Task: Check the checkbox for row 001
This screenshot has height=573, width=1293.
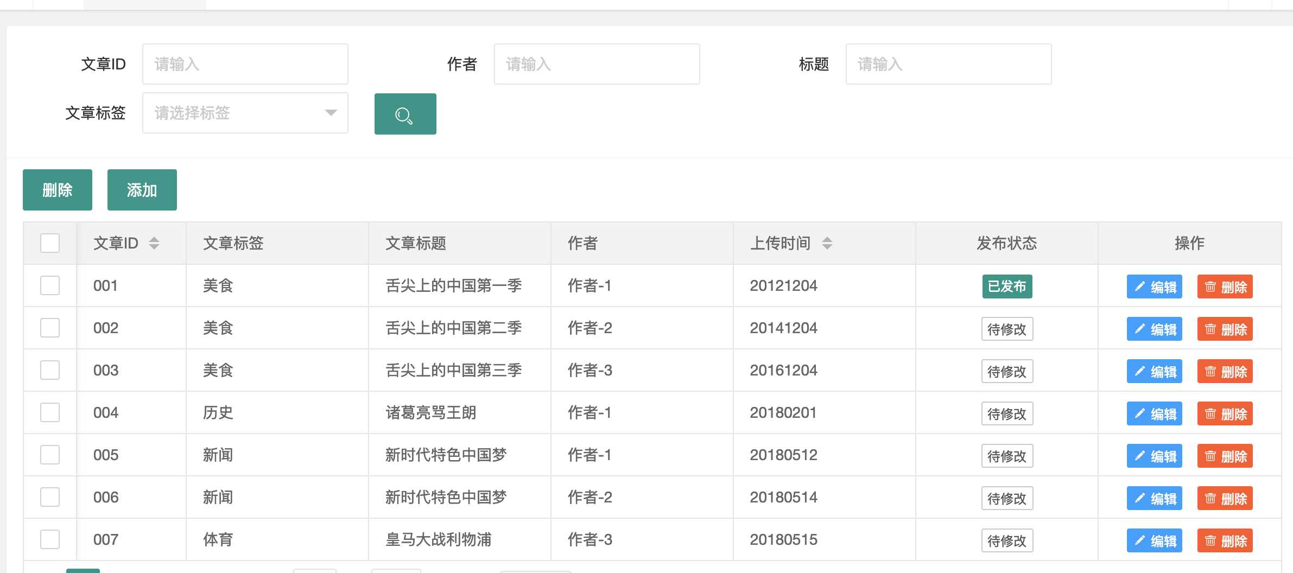Action: coord(50,285)
